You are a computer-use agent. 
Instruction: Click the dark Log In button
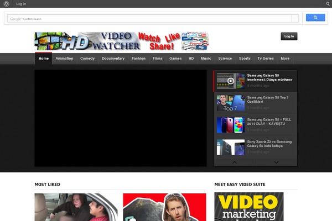289,36
